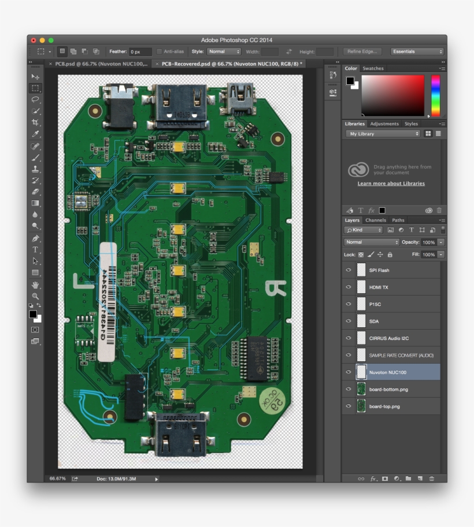Image resolution: width=474 pixels, height=527 pixels.
Task: Select the Lasso tool
Action: click(34, 98)
